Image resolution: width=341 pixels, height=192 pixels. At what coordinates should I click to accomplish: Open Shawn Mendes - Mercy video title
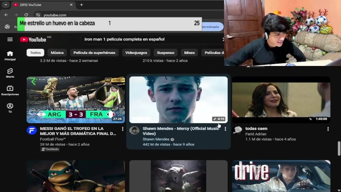tap(181, 131)
